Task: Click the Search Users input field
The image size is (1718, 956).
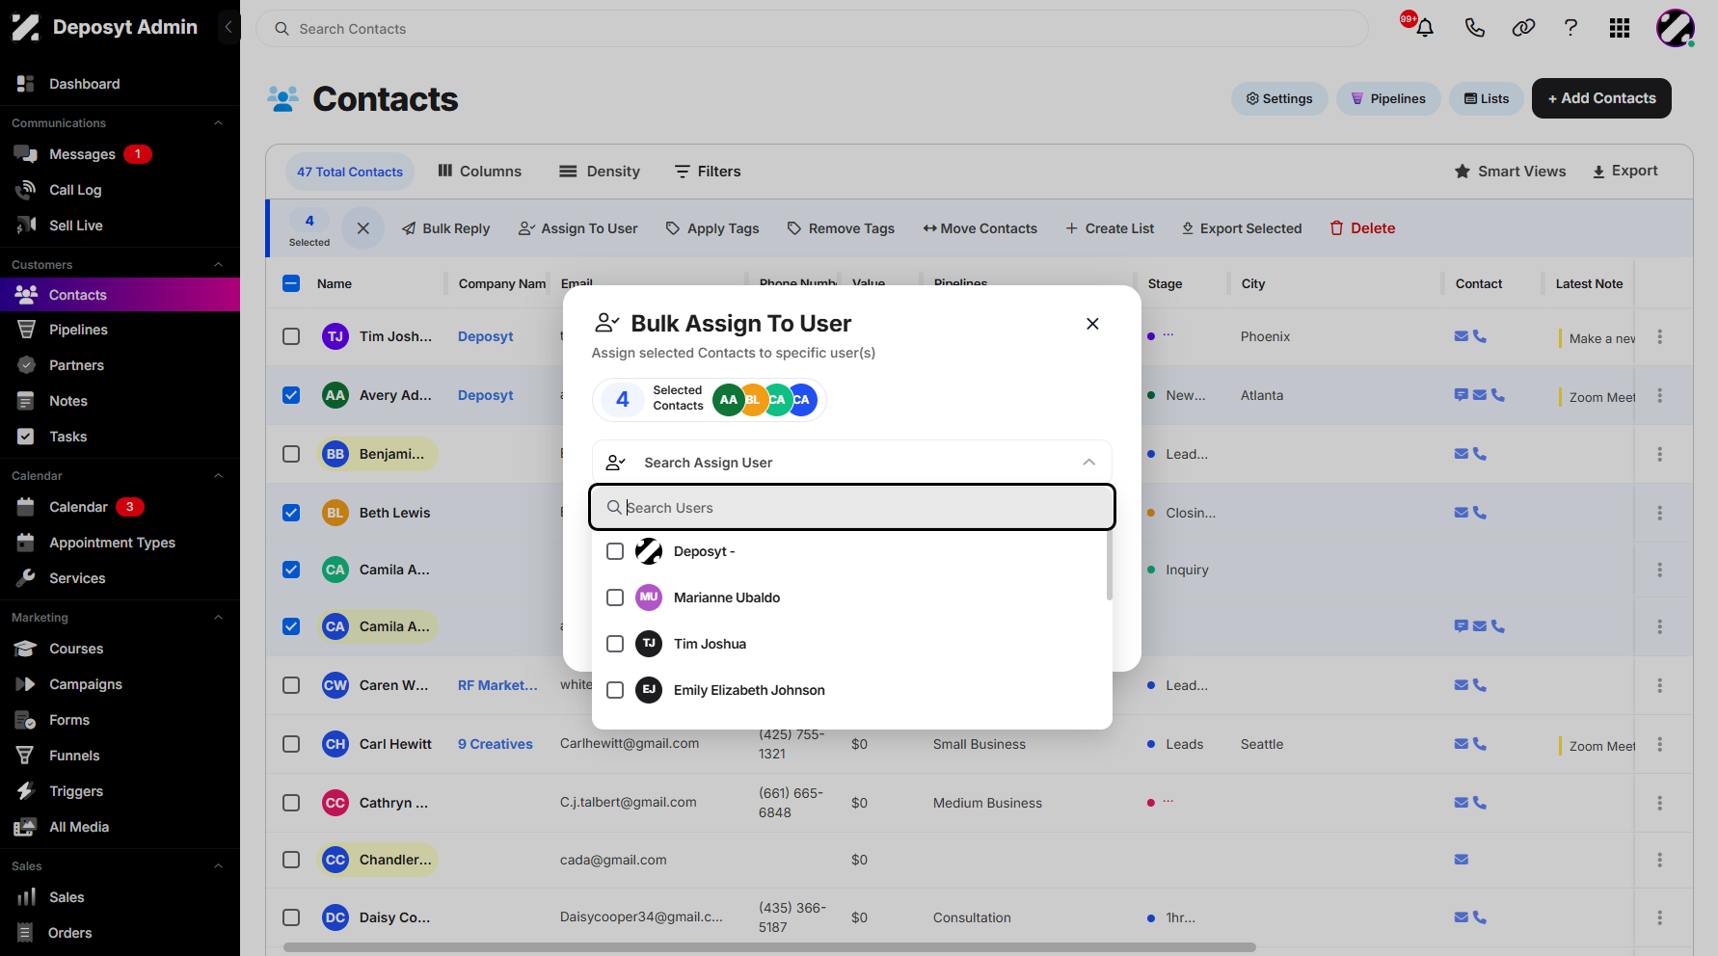Action: (852, 508)
